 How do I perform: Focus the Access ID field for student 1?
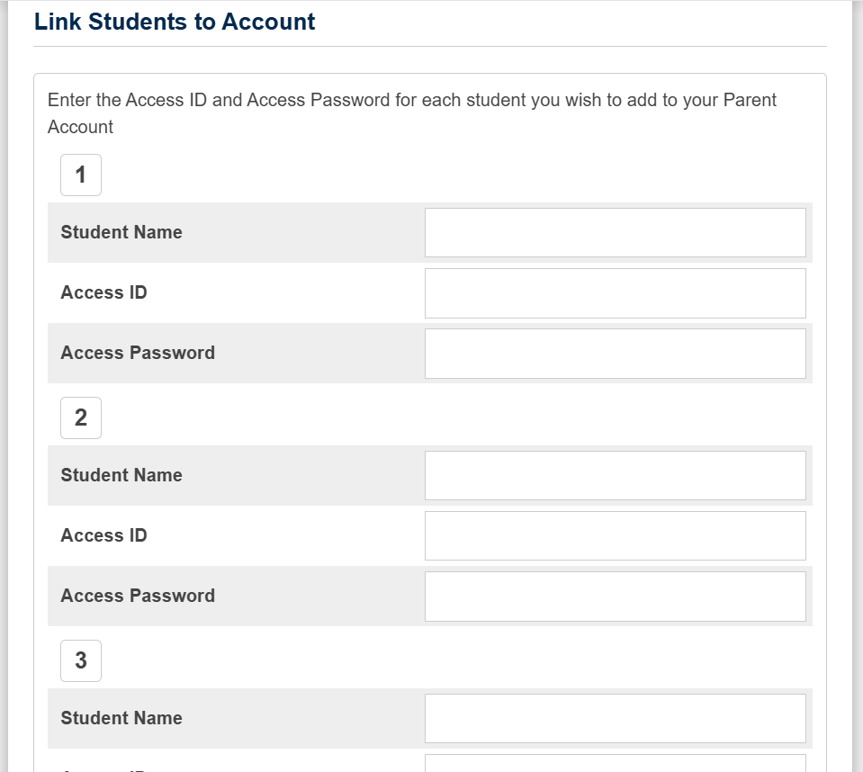pos(615,292)
